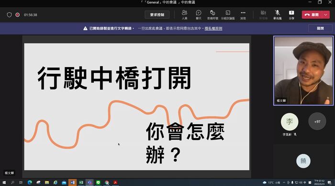This screenshot has height=186, width=335.
Task: Open the Mail app from the taskbar
Action: [x=64, y=183]
